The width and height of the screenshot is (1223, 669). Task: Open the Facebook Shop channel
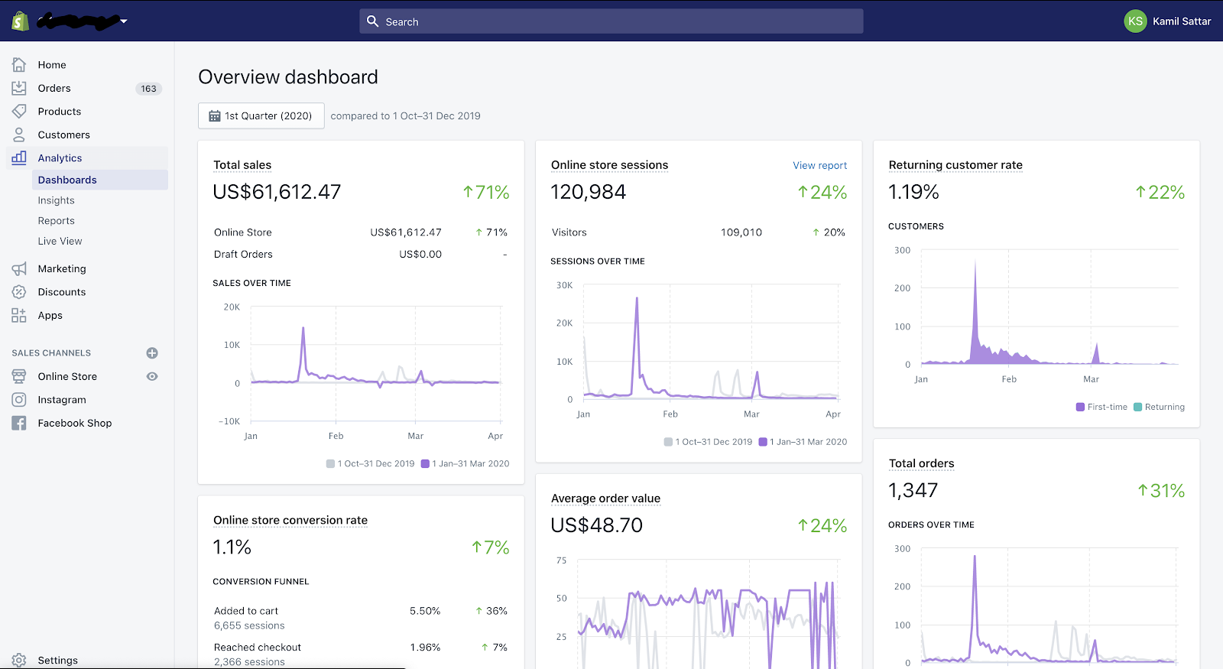pyautogui.click(x=75, y=423)
